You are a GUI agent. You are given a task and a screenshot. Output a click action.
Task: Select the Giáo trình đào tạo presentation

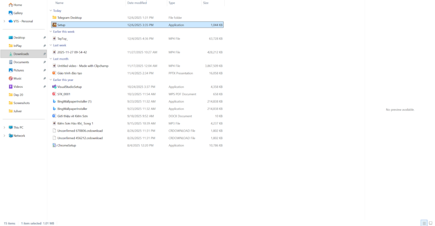pos(69,73)
